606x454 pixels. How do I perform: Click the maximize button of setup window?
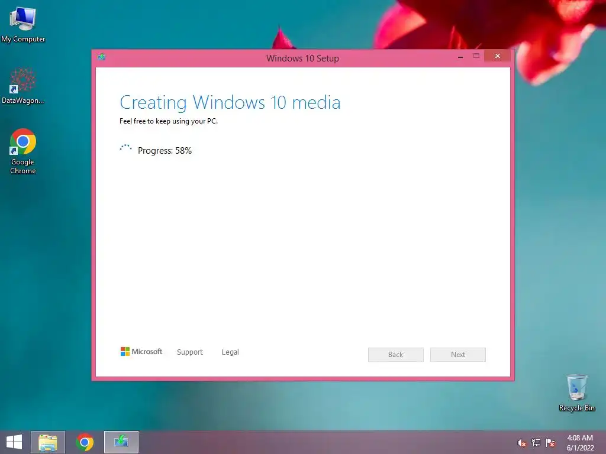(x=476, y=56)
